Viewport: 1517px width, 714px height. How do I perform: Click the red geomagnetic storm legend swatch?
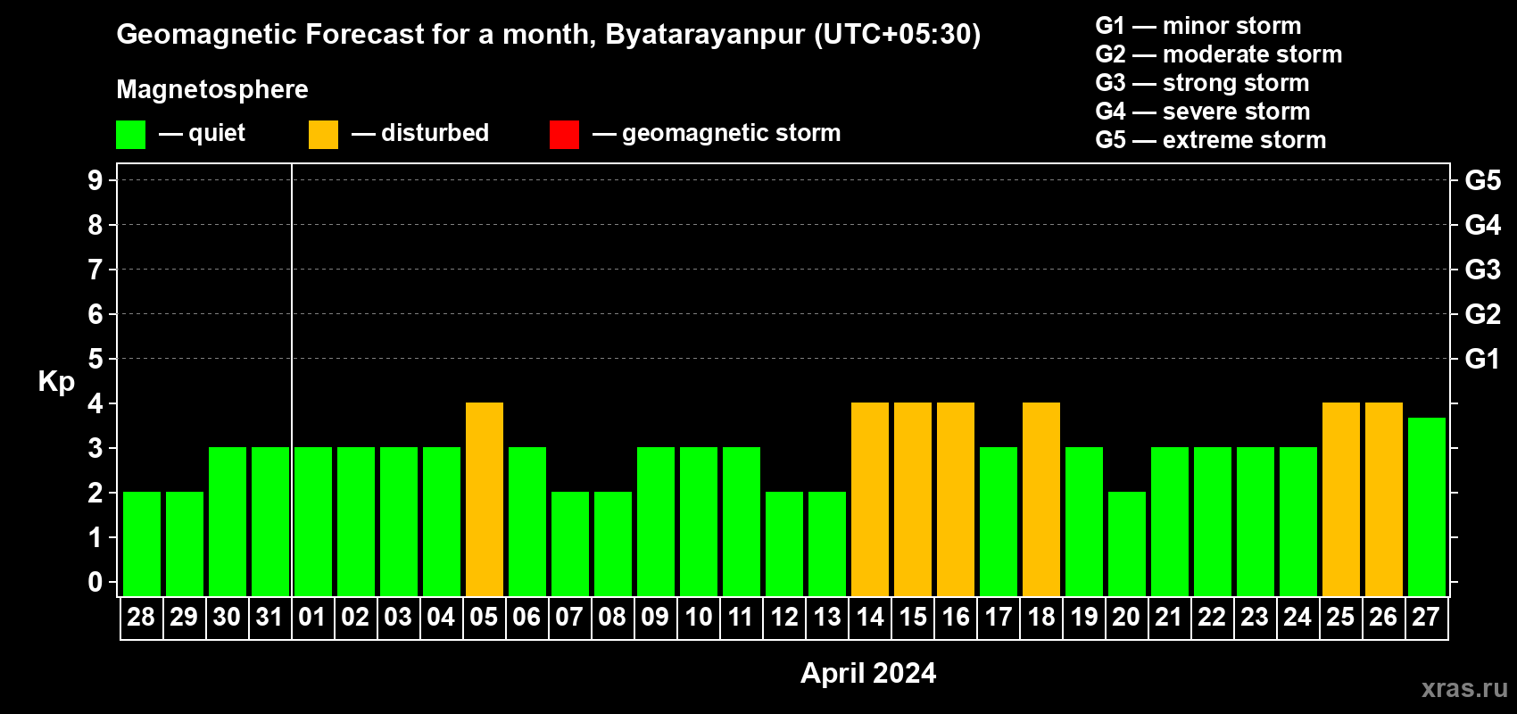(x=564, y=135)
